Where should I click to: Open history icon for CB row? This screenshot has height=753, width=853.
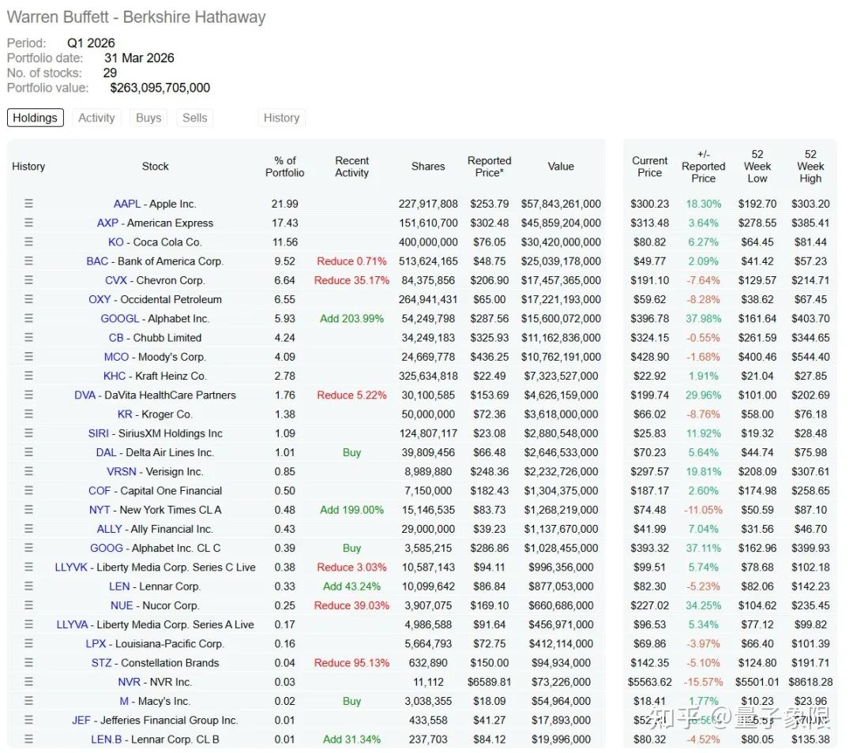[x=29, y=337]
